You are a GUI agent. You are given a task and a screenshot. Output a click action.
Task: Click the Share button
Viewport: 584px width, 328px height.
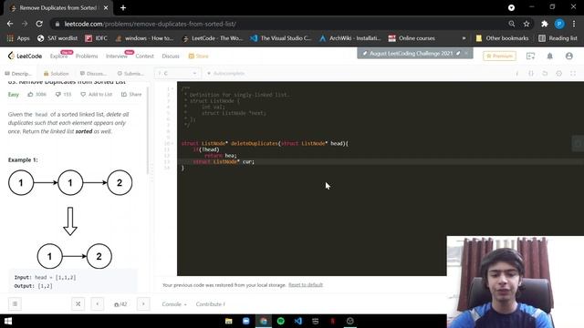tap(131, 95)
